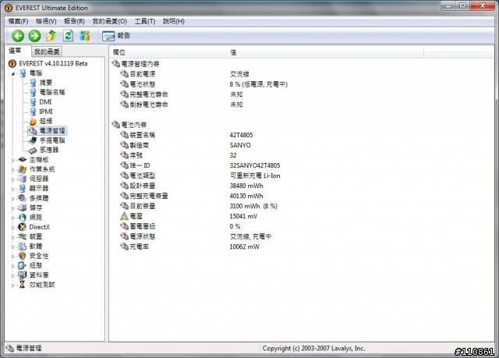This screenshot has height=358, width=499.
Task: Open the 檔案(F) menu
Action: tap(18, 21)
